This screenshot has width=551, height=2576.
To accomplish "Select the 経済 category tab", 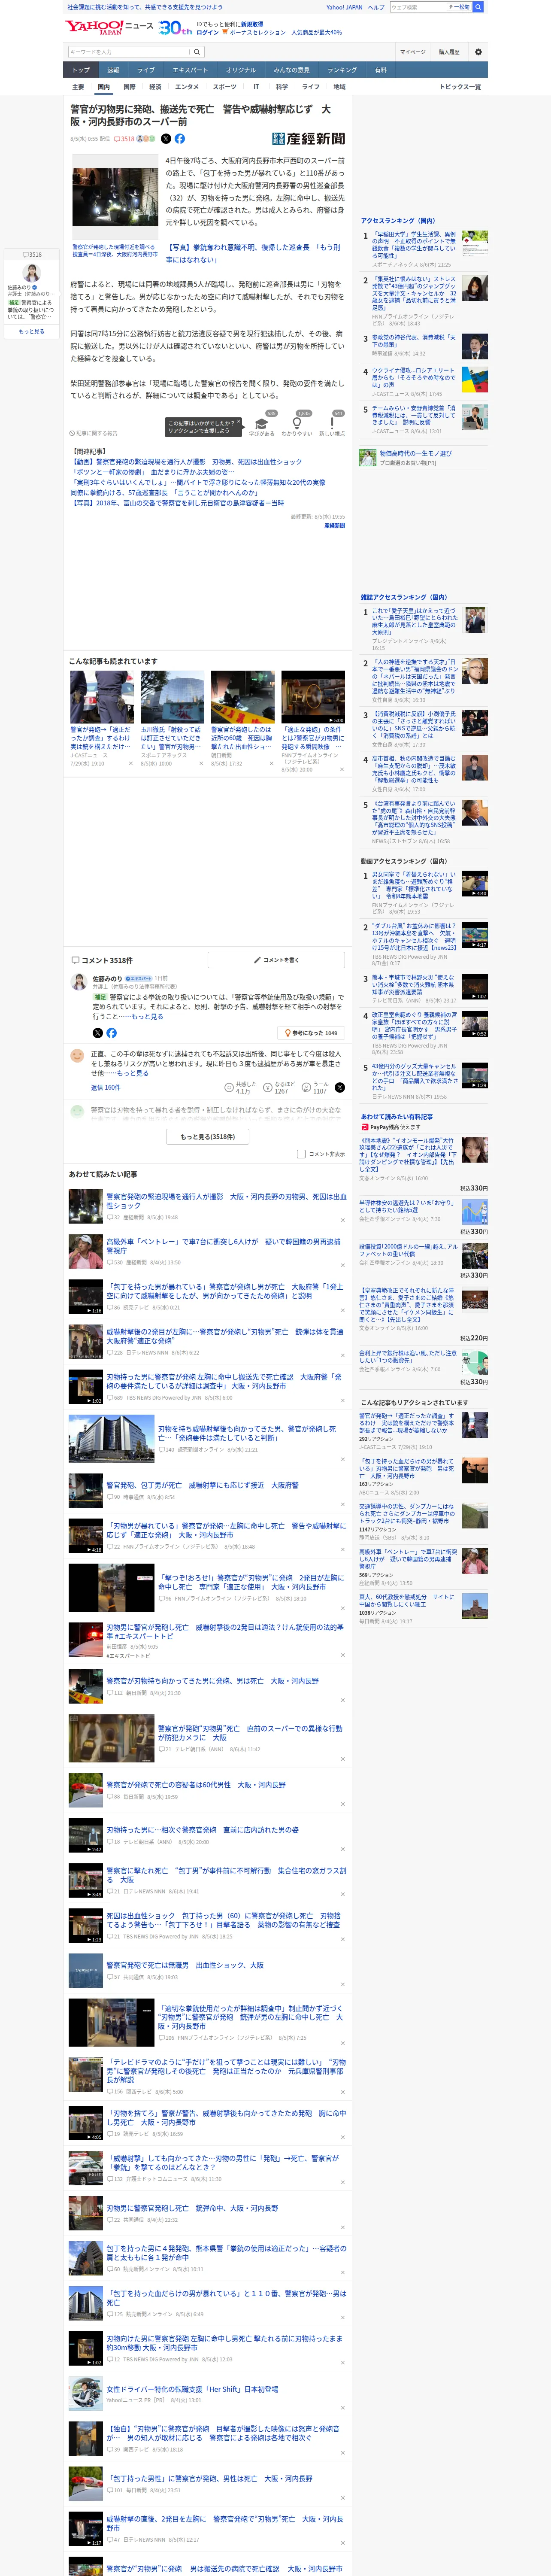I will pos(155,87).
